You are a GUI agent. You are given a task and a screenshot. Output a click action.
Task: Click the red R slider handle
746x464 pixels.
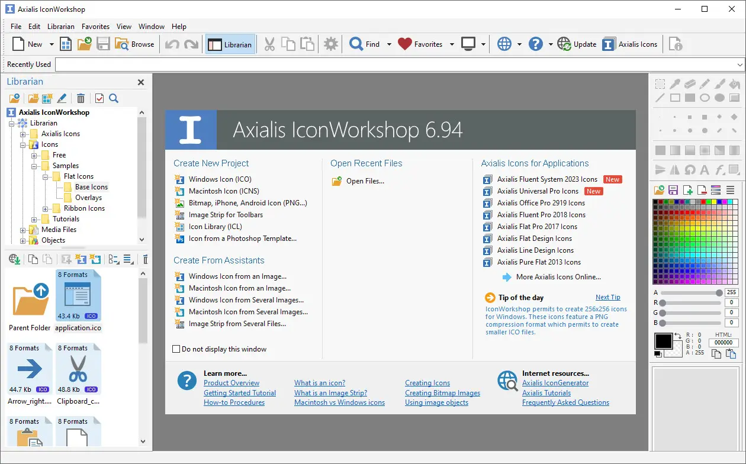click(663, 303)
